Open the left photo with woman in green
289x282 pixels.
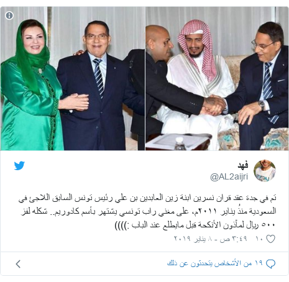[x=73, y=78]
